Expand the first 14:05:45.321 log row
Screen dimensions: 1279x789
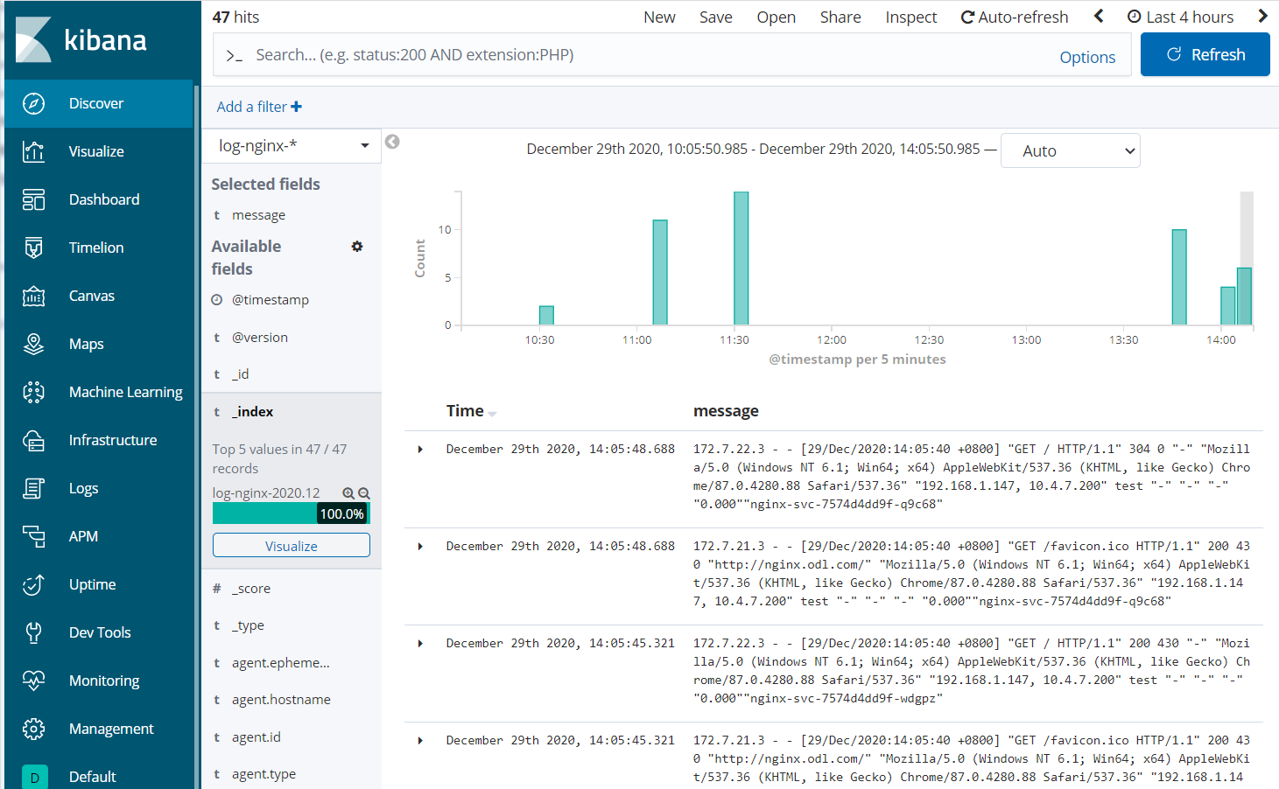(x=420, y=644)
